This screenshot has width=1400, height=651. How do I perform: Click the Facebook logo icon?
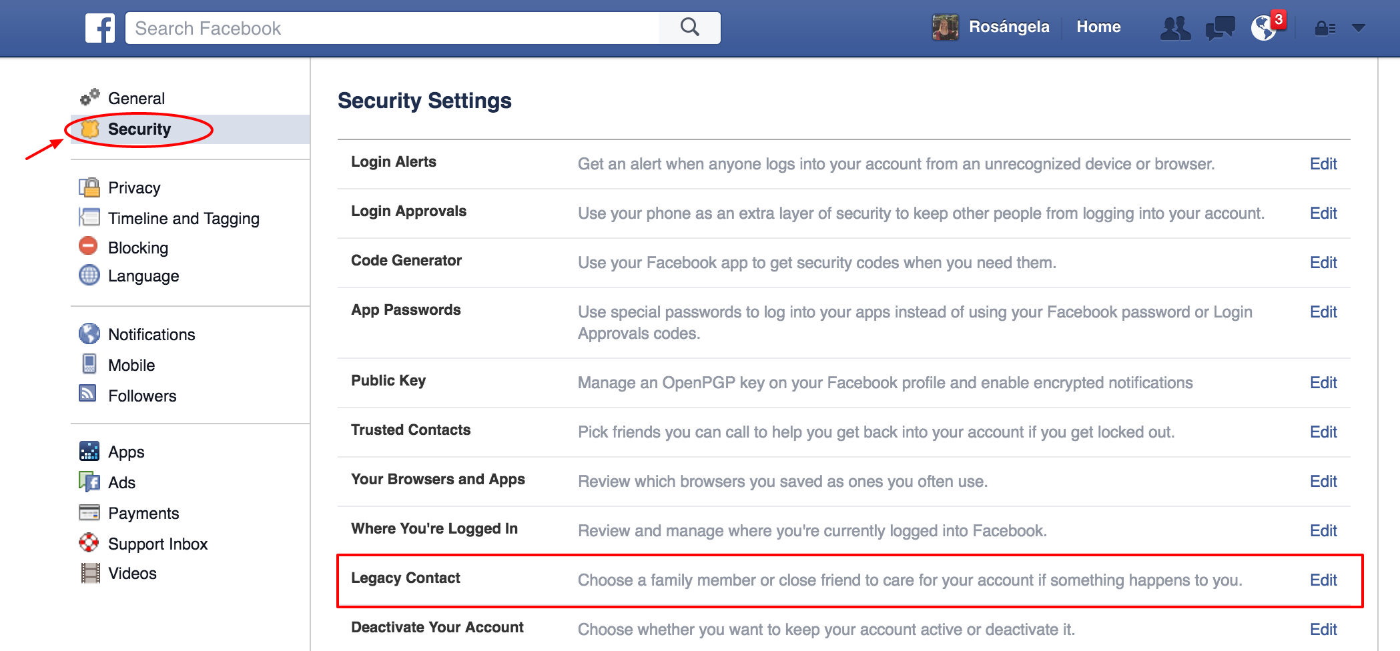[100, 28]
